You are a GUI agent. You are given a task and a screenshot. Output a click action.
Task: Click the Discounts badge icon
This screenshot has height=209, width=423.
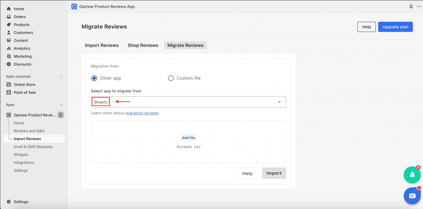coord(9,64)
